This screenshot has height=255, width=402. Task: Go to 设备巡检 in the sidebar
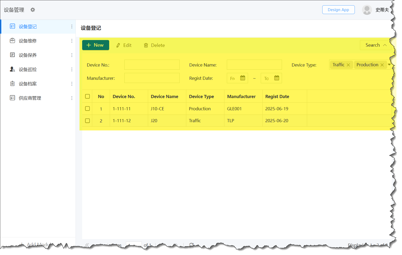click(28, 69)
